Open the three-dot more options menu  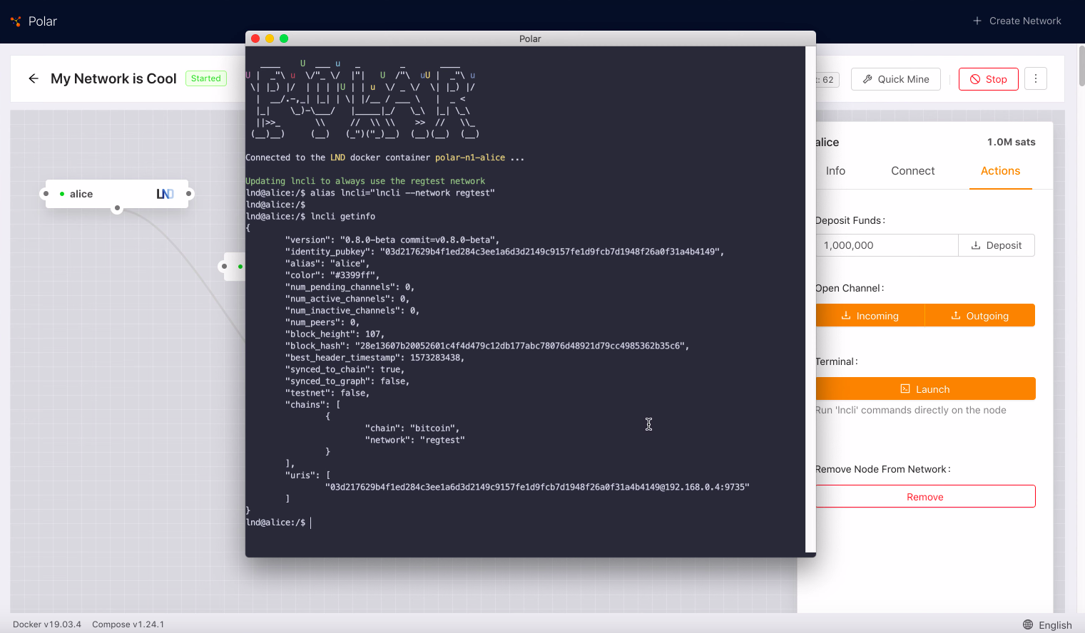(x=1036, y=78)
